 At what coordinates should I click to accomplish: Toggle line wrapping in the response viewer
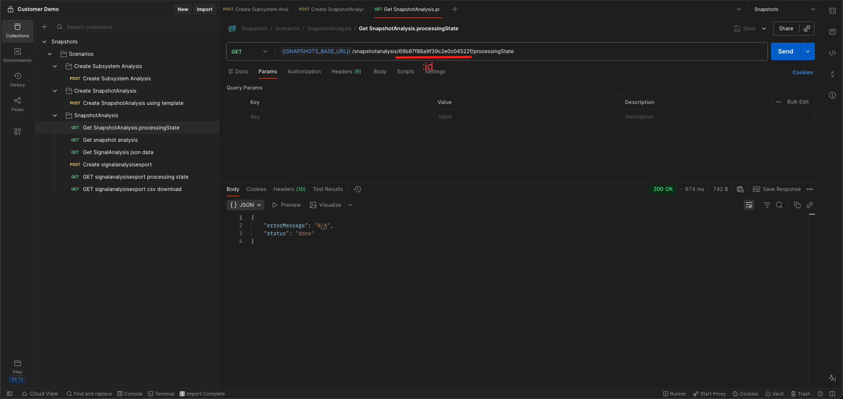point(749,205)
